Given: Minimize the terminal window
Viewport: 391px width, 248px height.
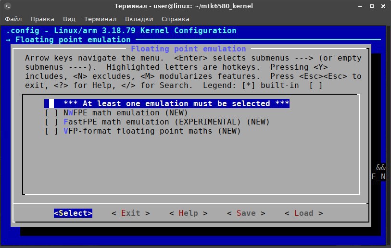Looking at the screenshot, I should pyautogui.click(x=360, y=6).
